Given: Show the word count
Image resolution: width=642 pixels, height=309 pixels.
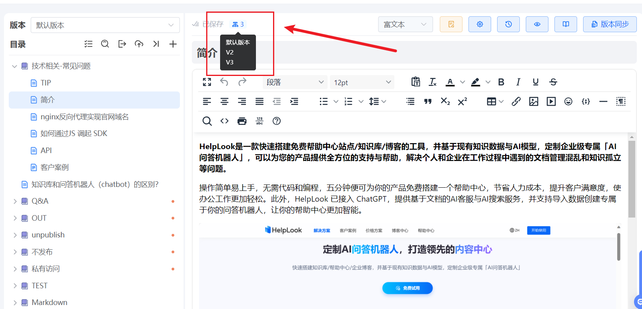Looking at the screenshot, I should tap(260, 121).
